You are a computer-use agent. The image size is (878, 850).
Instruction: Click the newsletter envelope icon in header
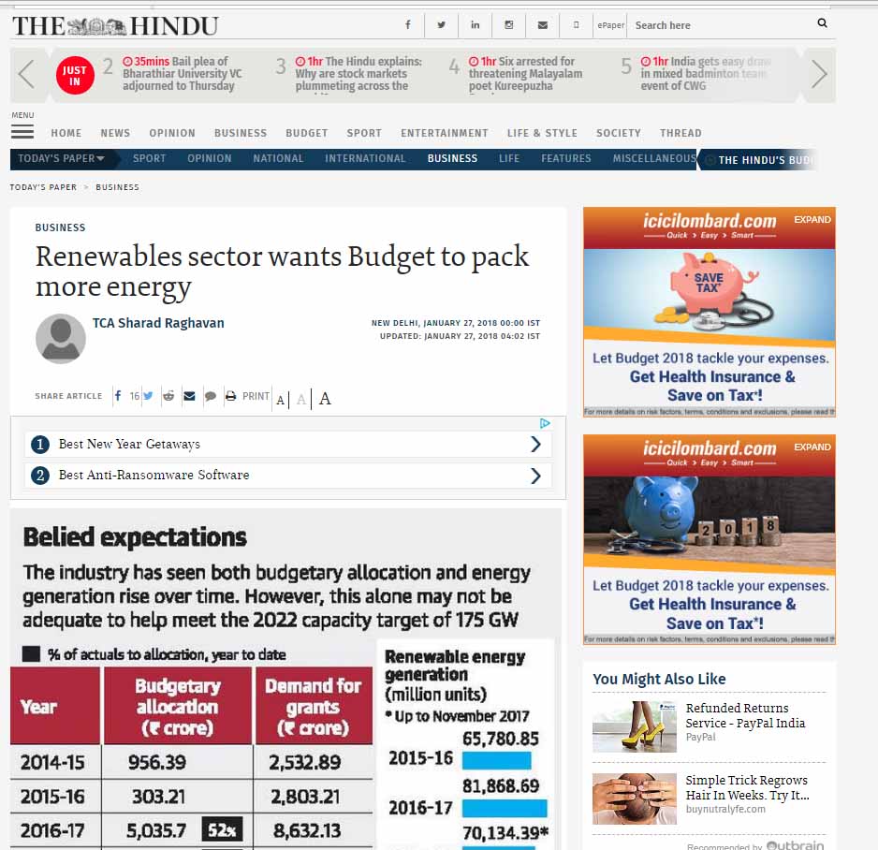(543, 25)
